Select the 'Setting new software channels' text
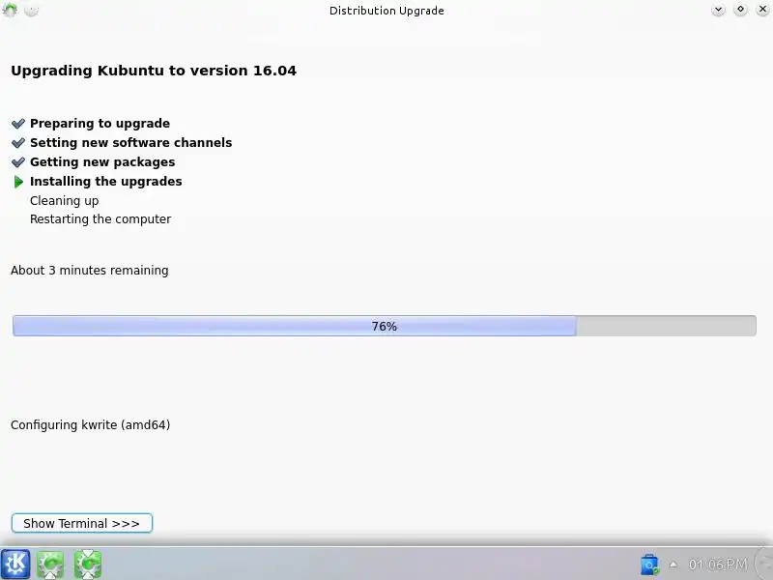This screenshot has width=773, height=580. [x=131, y=142]
